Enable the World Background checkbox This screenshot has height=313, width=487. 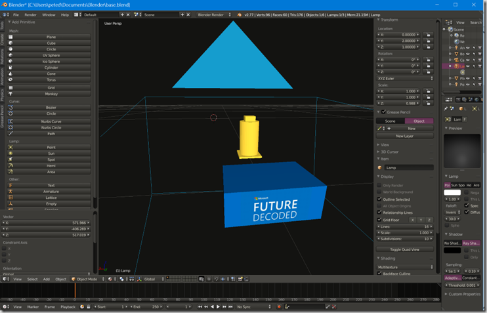pos(379,192)
